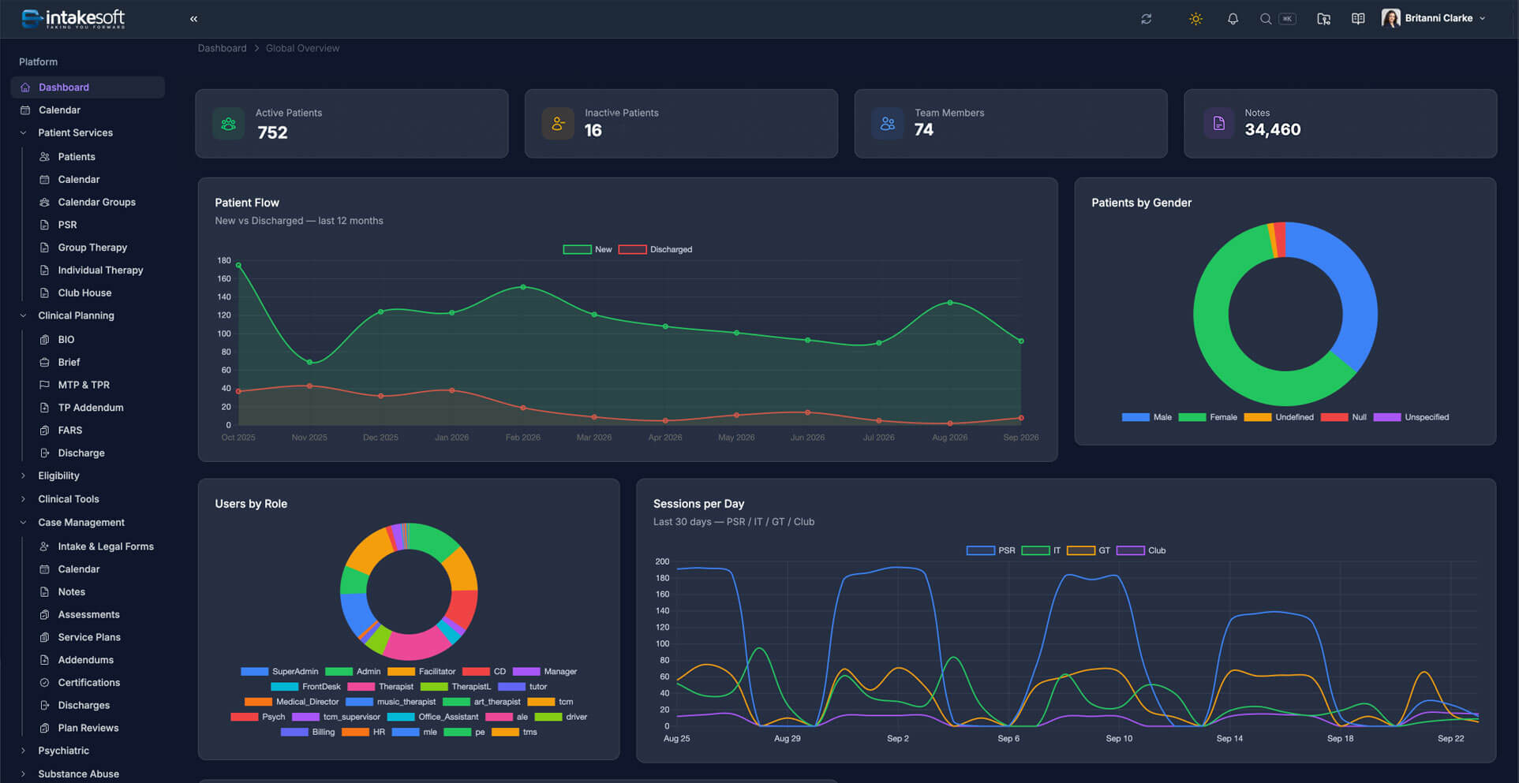This screenshot has height=783, width=1519.
Task: Open Patients under Patient Services
Action: pyautogui.click(x=76, y=157)
